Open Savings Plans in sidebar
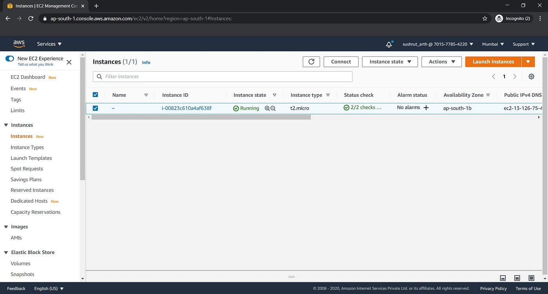The height and width of the screenshot is (294, 548). tap(26, 179)
